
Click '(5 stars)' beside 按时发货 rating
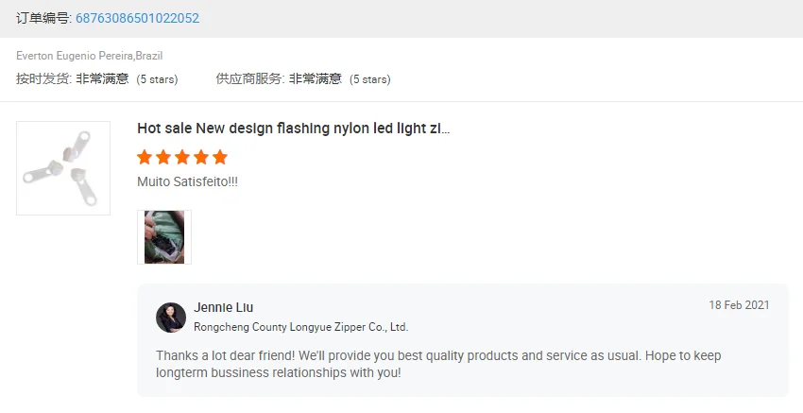(x=157, y=79)
